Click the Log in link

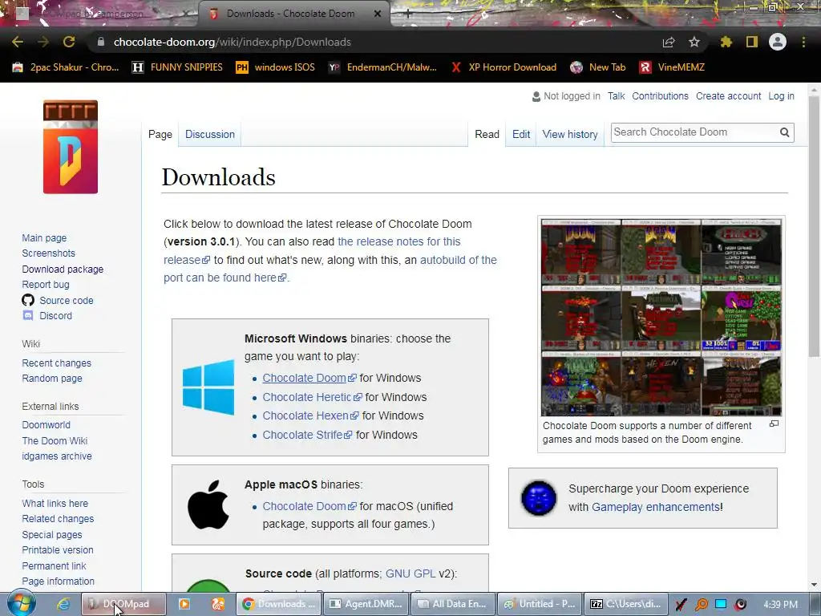pos(781,96)
